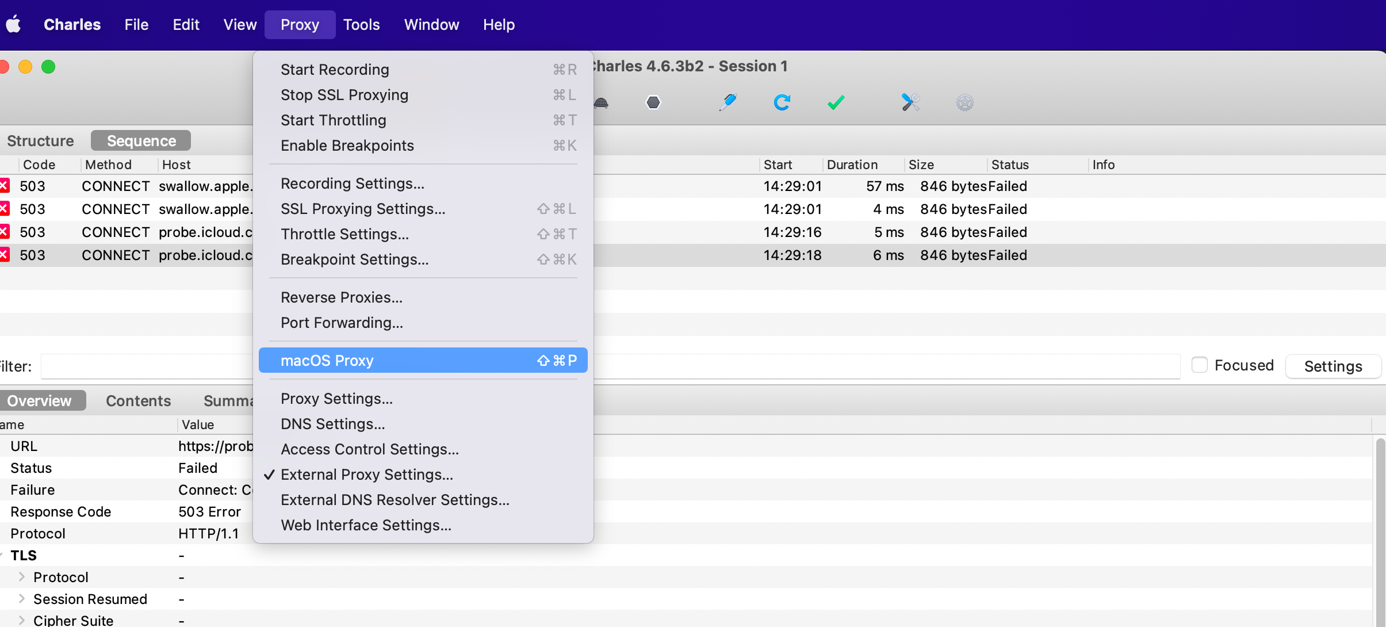This screenshot has height=627, width=1386.
Task: Switch to the Structure view tab
Action: point(41,141)
